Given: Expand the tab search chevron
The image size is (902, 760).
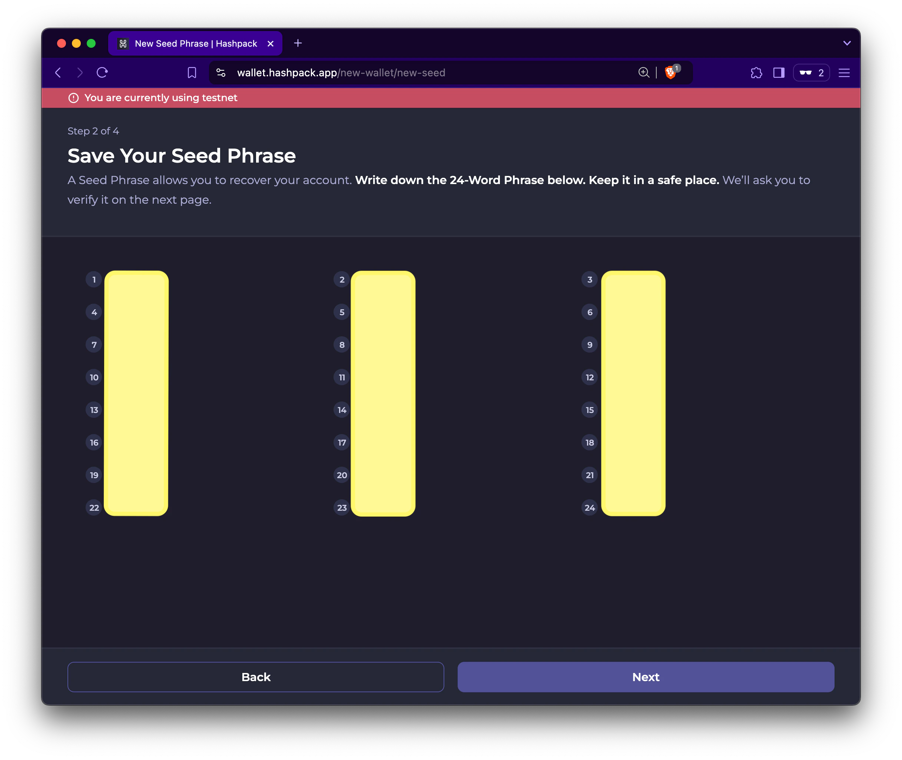Looking at the screenshot, I should coord(847,43).
